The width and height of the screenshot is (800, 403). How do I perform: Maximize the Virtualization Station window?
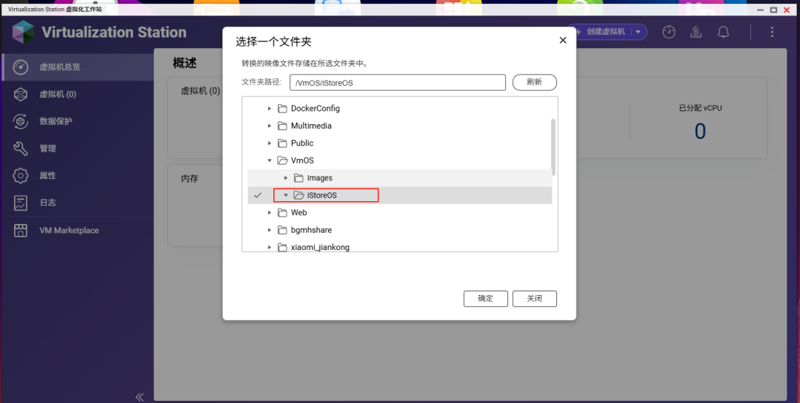pos(773,10)
